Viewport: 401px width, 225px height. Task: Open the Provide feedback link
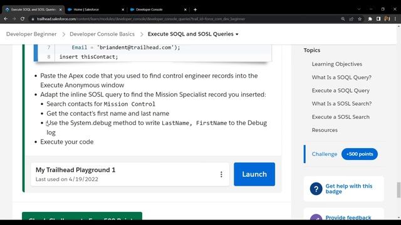click(348, 217)
